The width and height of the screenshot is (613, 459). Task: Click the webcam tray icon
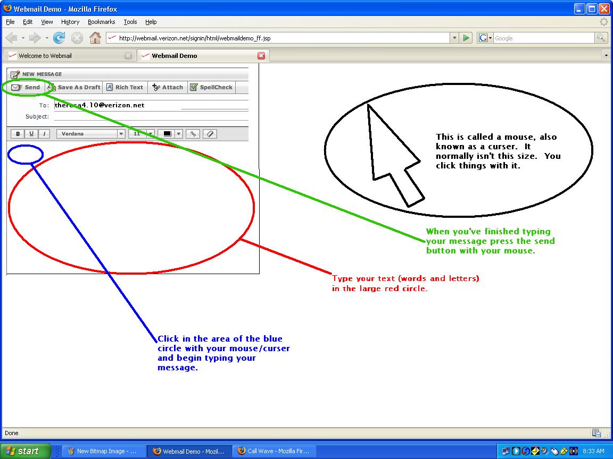tap(544, 451)
